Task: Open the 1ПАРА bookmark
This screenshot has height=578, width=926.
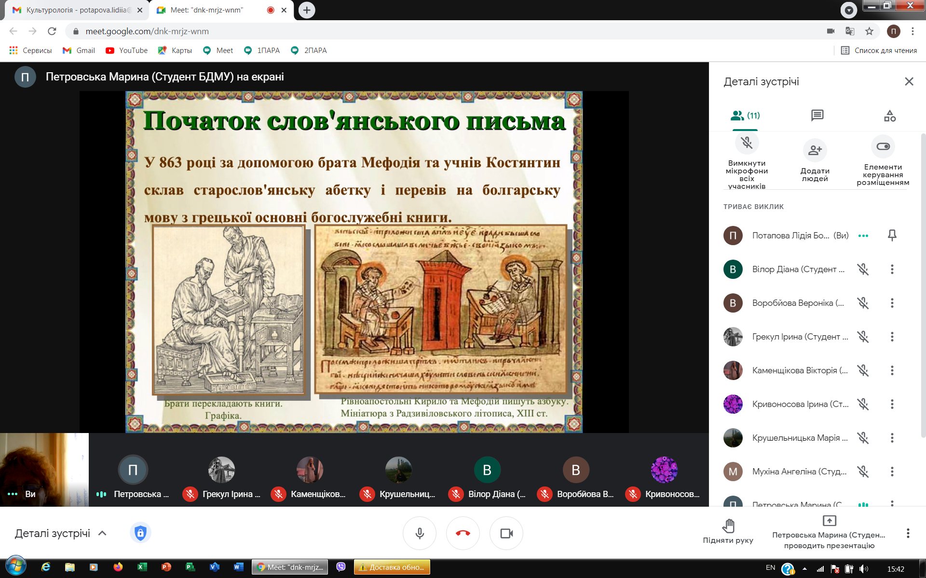Action: coord(262,51)
